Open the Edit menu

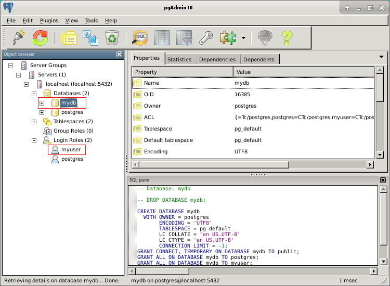point(28,21)
